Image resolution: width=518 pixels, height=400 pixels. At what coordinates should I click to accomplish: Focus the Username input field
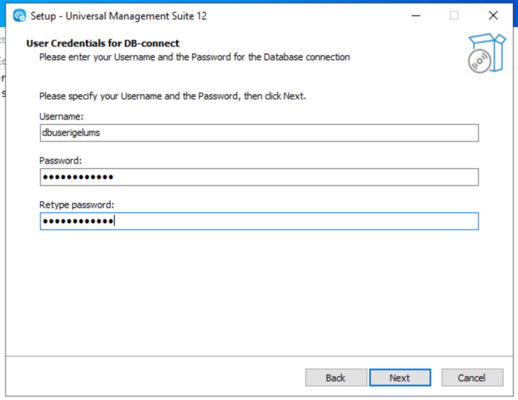click(x=259, y=133)
